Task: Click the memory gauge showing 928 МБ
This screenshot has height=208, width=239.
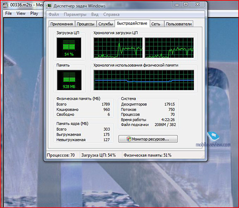Action: click(69, 80)
